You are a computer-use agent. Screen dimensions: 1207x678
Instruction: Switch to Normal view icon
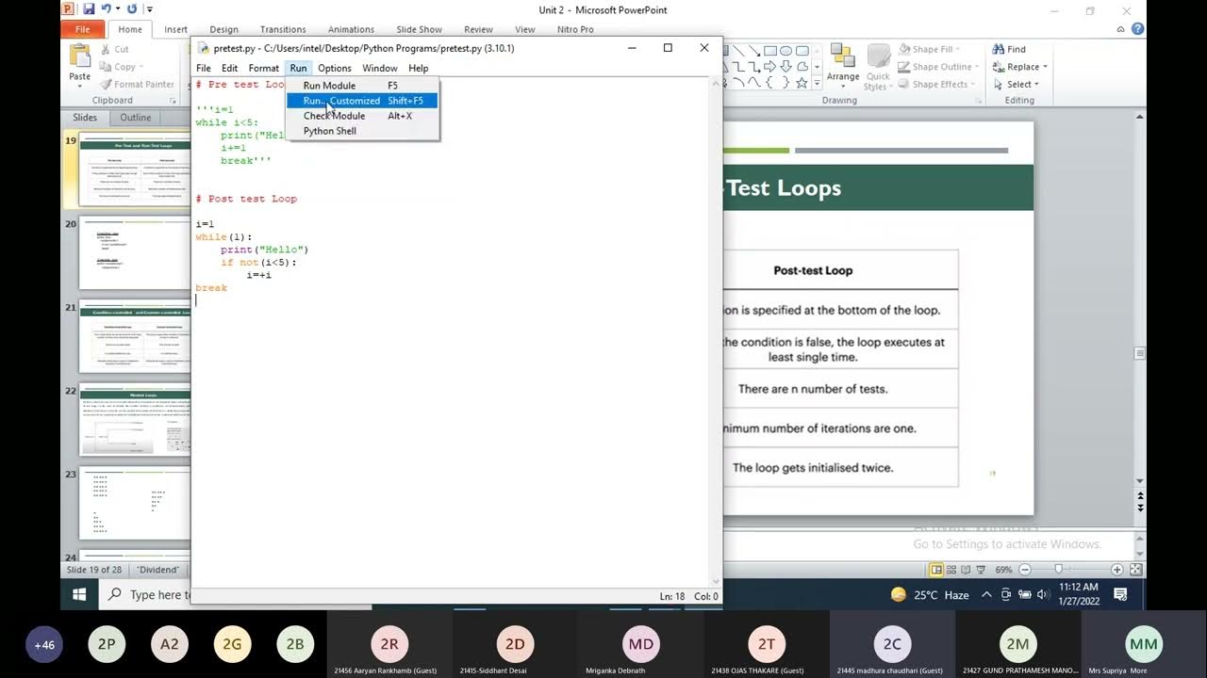(x=936, y=570)
